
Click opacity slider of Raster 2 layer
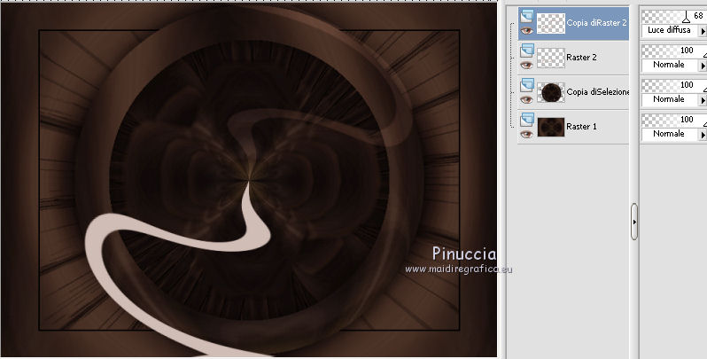674,51
